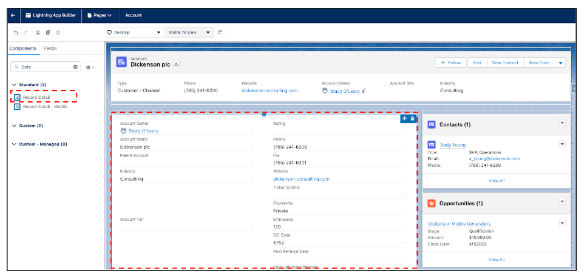Click the Undo icon
Image resolution: width=587 pixels, height=279 pixels.
click(16, 33)
